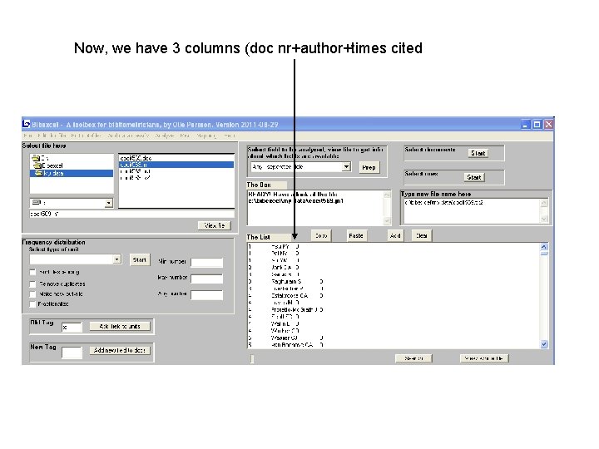The image size is (599, 449).
Task: Toggle the 'Sort descending' checkbox
Action: point(32,272)
